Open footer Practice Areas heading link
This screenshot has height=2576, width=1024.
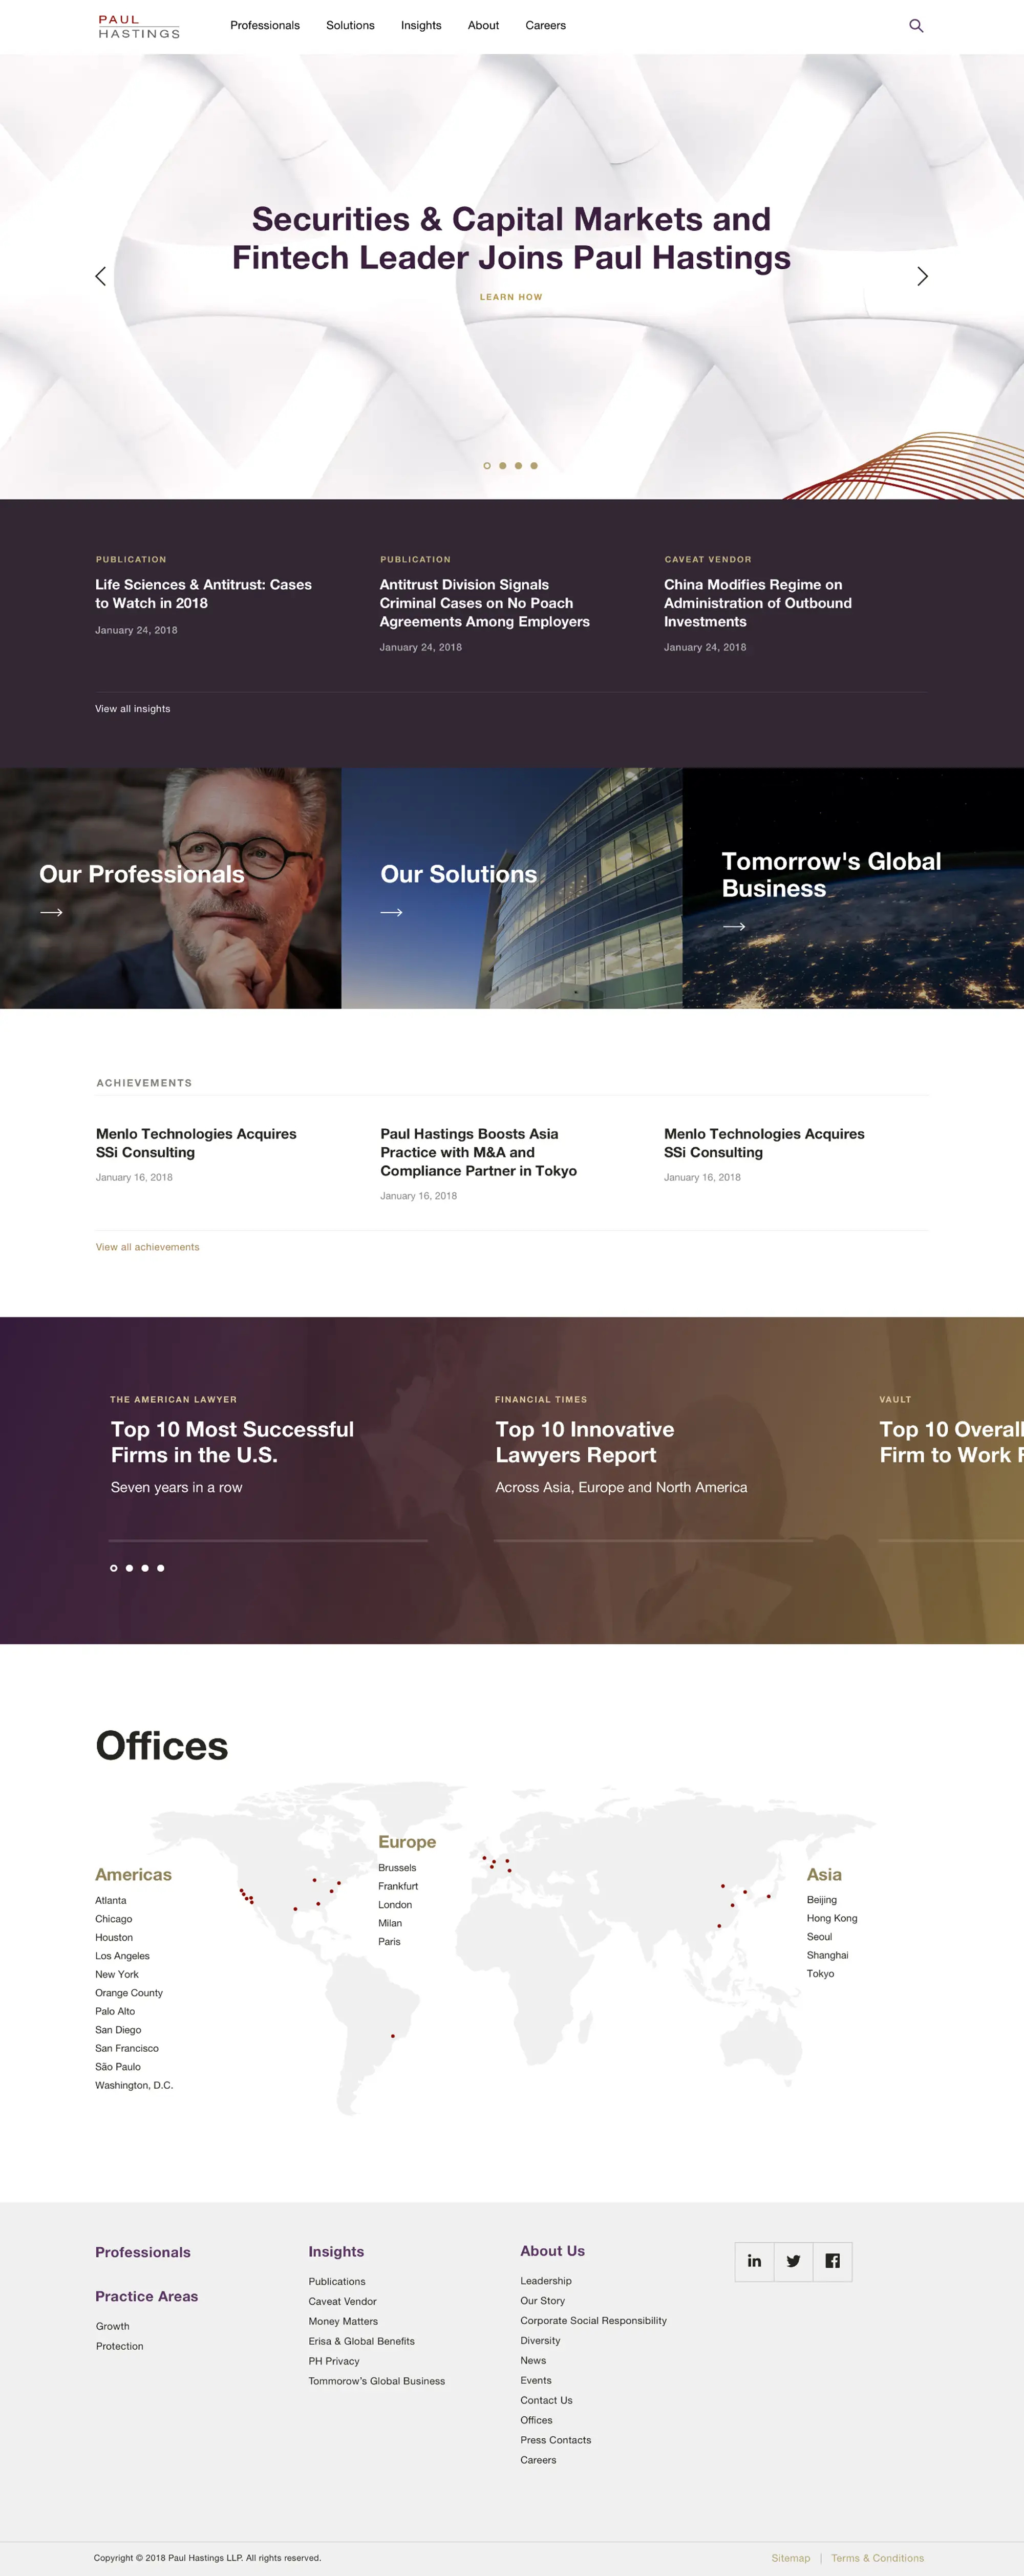point(147,2296)
